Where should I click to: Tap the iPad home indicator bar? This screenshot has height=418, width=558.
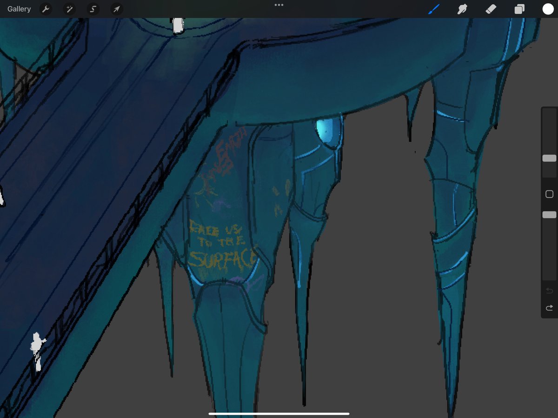pos(279,413)
